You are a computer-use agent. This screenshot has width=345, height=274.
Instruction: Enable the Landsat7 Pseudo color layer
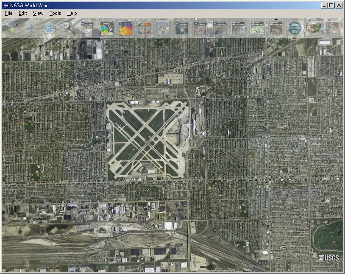(220, 28)
